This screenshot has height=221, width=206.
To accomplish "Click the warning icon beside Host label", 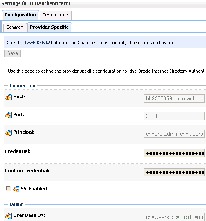I will coord(9,97).
